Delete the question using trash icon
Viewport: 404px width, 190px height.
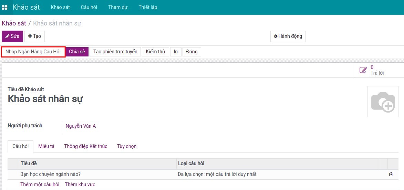pos(391,174)
